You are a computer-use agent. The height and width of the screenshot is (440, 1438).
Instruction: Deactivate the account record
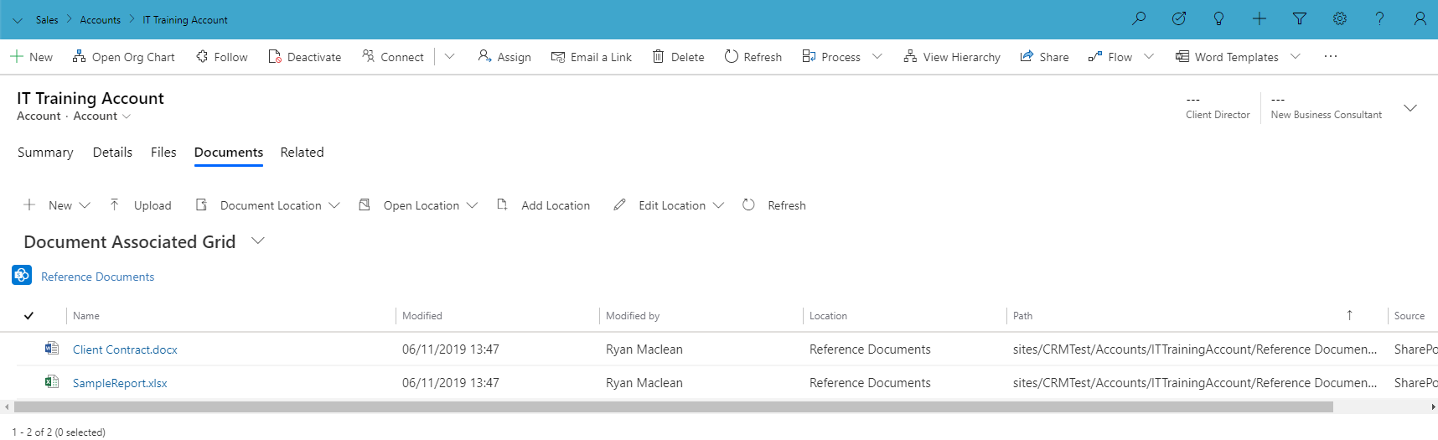click(x=305, y=57)
